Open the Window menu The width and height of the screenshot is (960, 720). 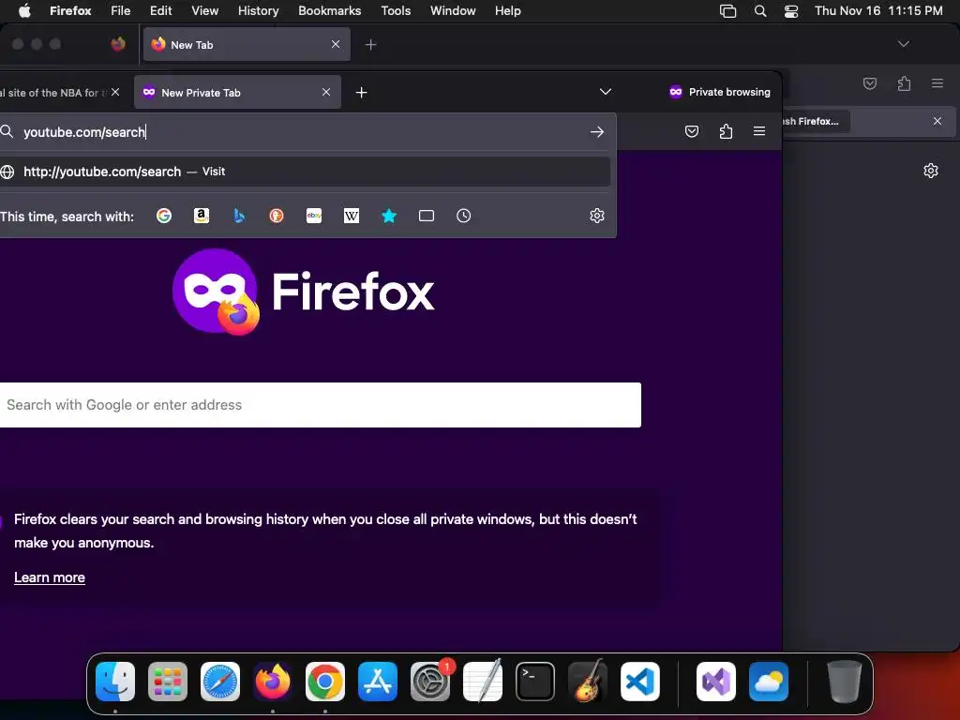pyautogui.click(x=453, y=11)
